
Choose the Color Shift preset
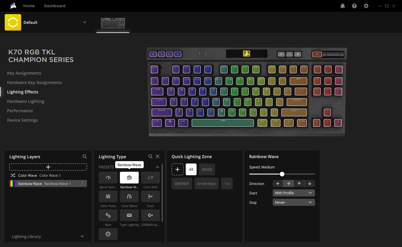(150, 178)
